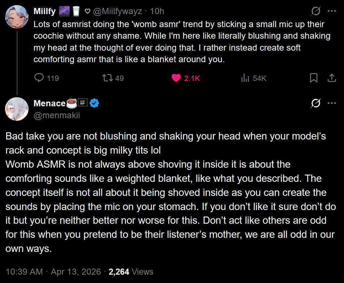Viewport: 344px width, 283px height.
Task: Click the Grok icon on Menace's reply
Action: (315, 104)
